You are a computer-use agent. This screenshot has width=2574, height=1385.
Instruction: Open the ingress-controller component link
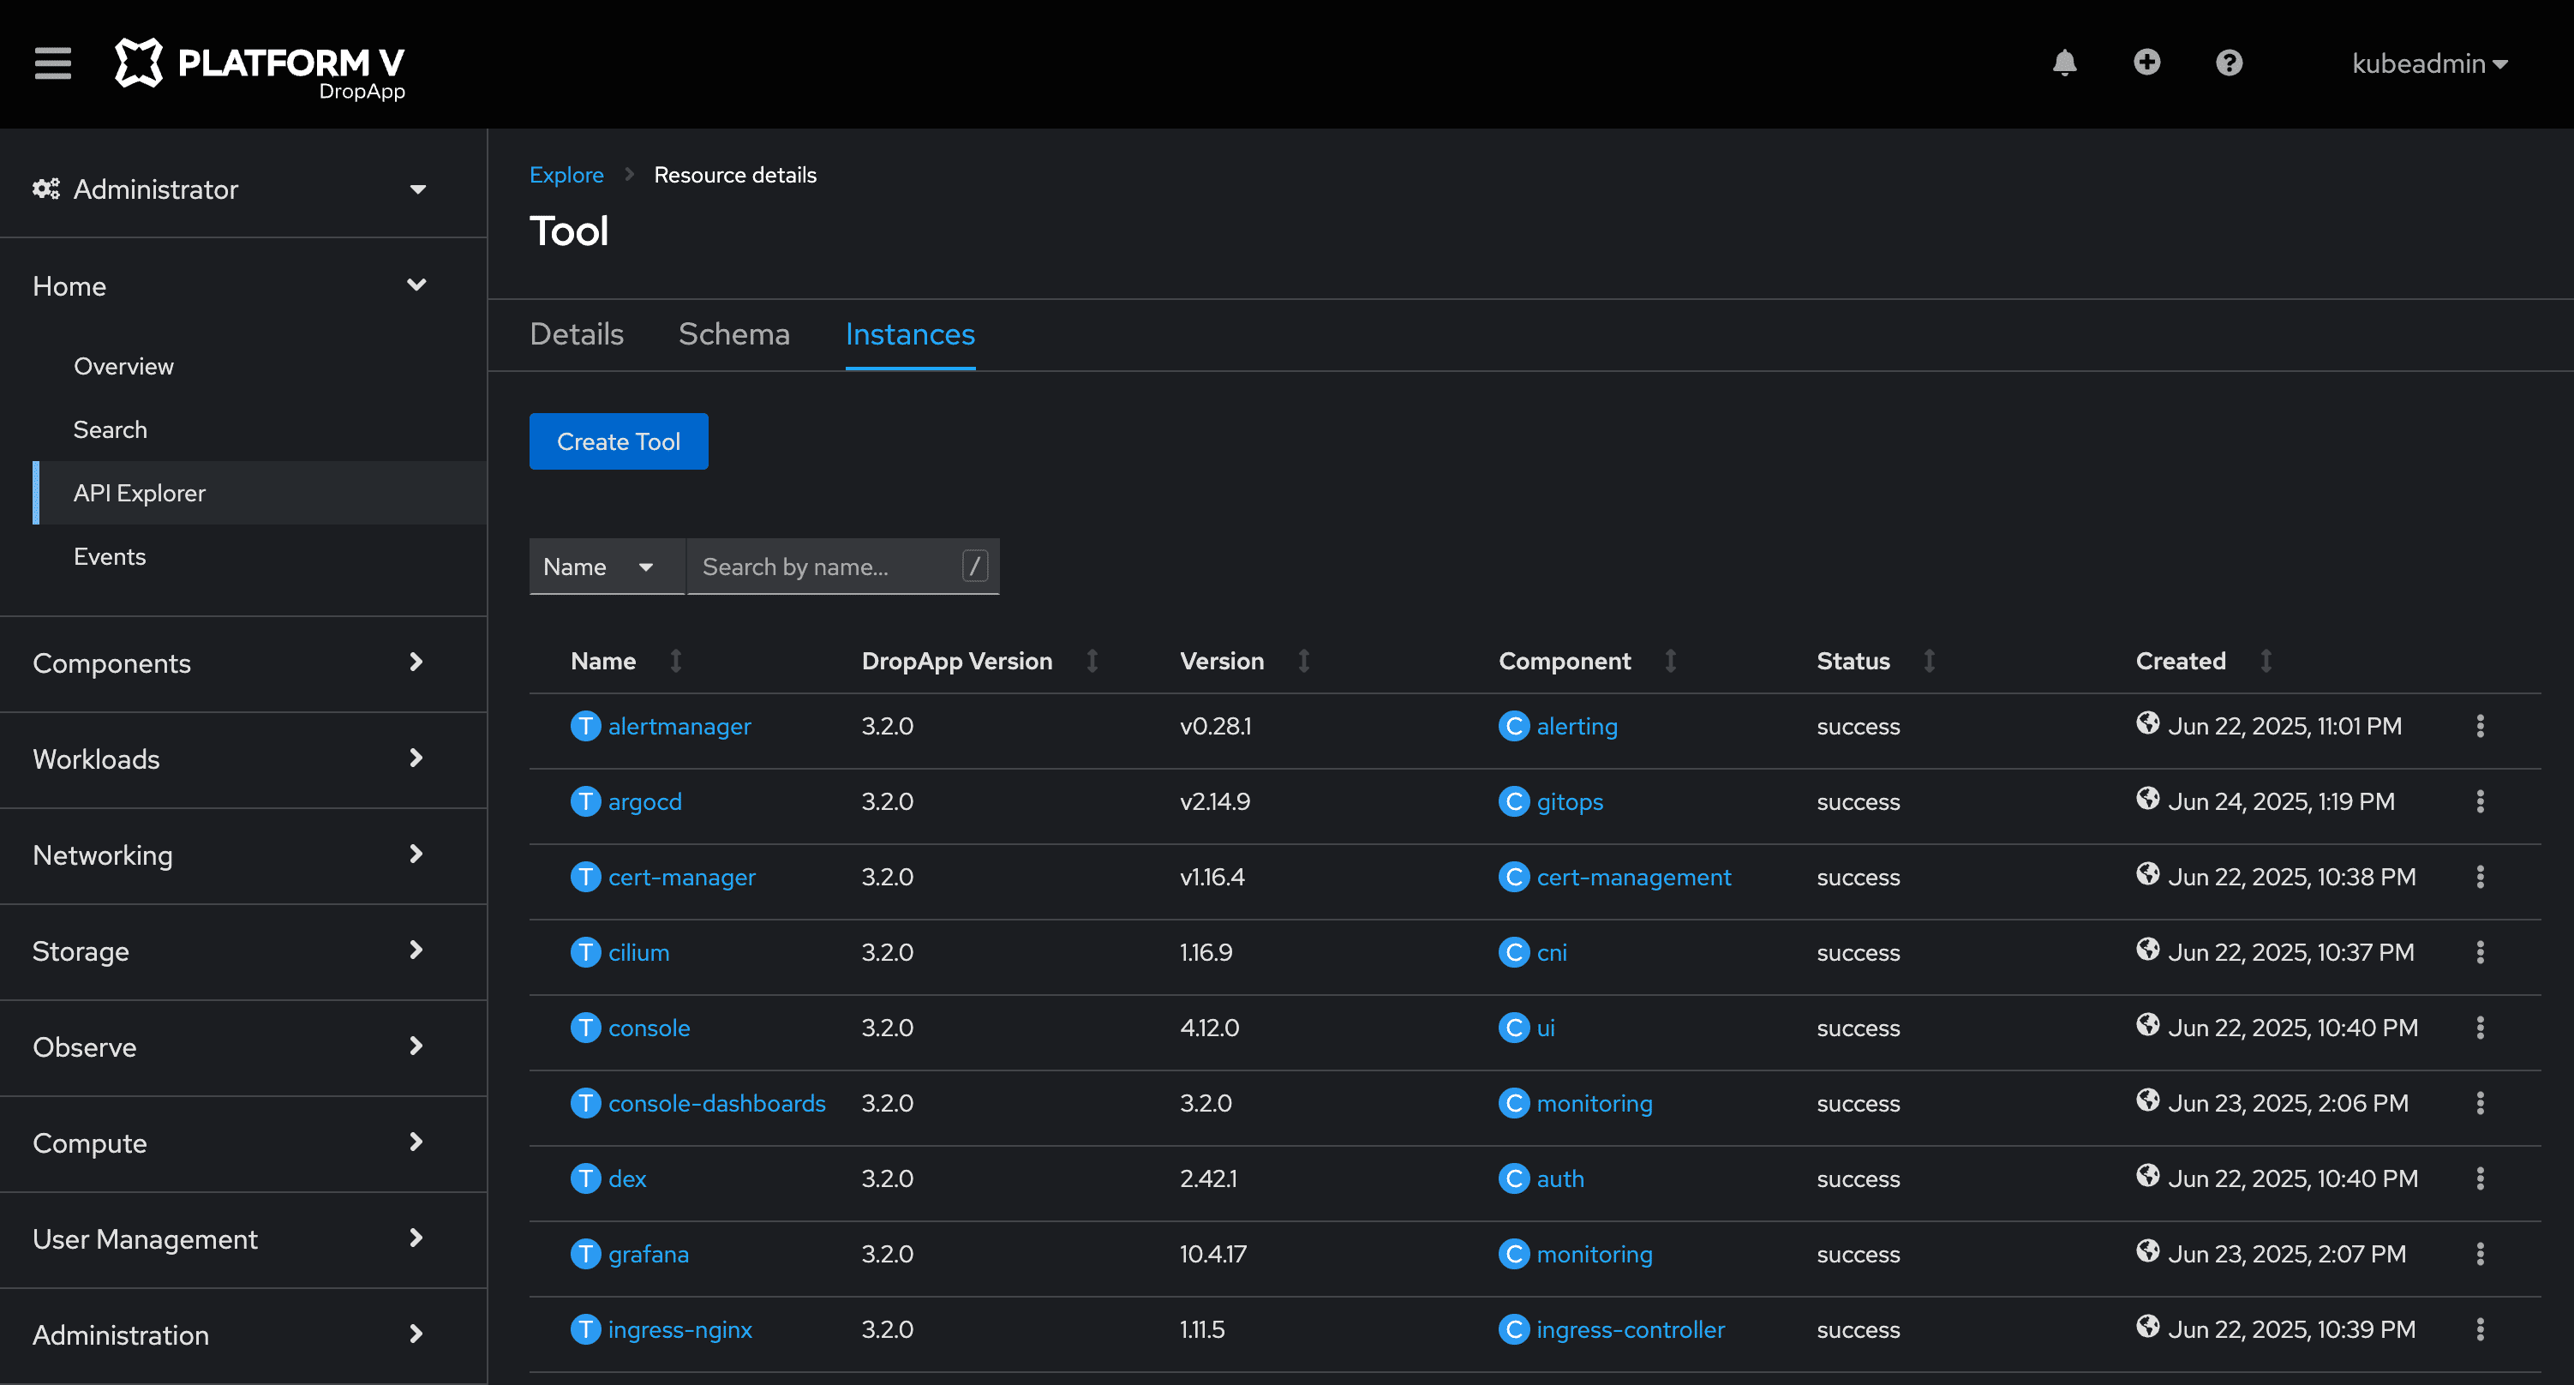click(1631, 1330)
